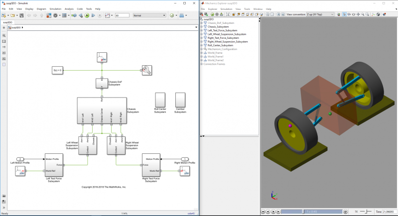Open the simulation mode Normal dropdown
This screenshot has height=216, width=398.
(x=149, y=15)
